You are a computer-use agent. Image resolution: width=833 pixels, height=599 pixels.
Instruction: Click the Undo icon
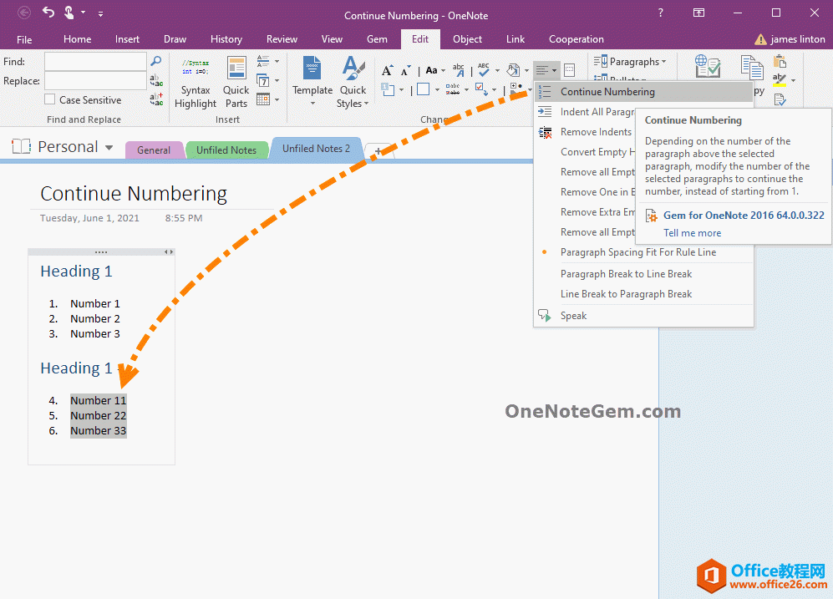[48, 13]
